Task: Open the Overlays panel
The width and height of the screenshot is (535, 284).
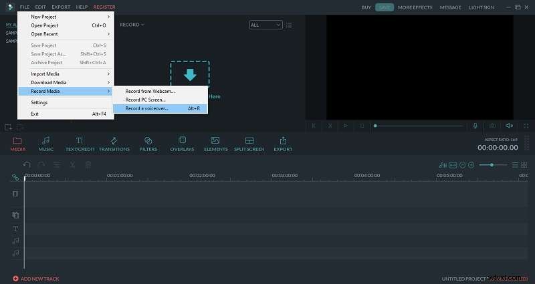Action: coord(182,144)
